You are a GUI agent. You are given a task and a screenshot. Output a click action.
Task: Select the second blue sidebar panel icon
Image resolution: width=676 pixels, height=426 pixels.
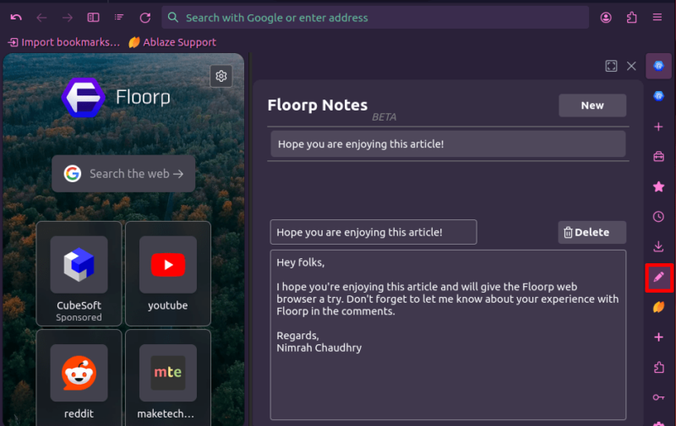tap(658, 96)
